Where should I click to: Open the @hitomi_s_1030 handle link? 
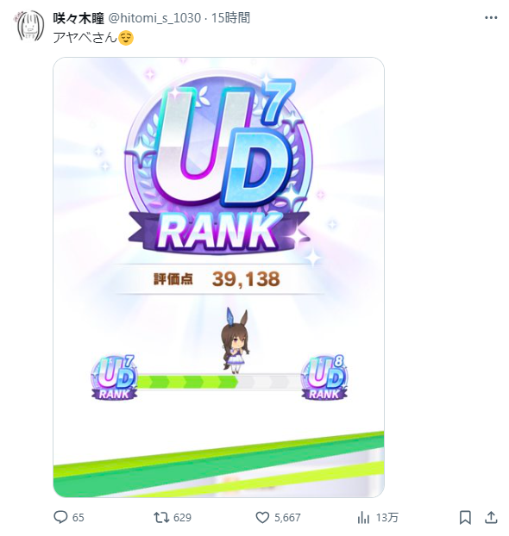coord(154,18)
